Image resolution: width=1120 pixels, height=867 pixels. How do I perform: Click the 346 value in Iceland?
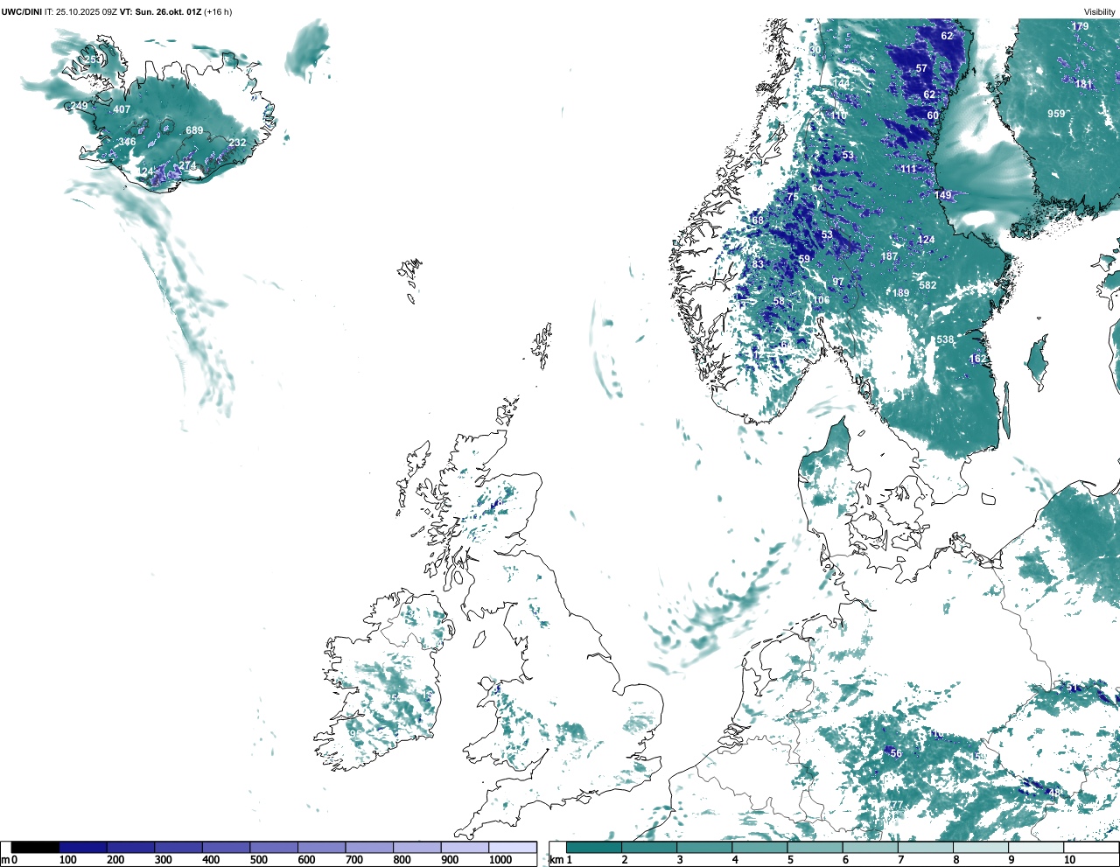point(127,142)
